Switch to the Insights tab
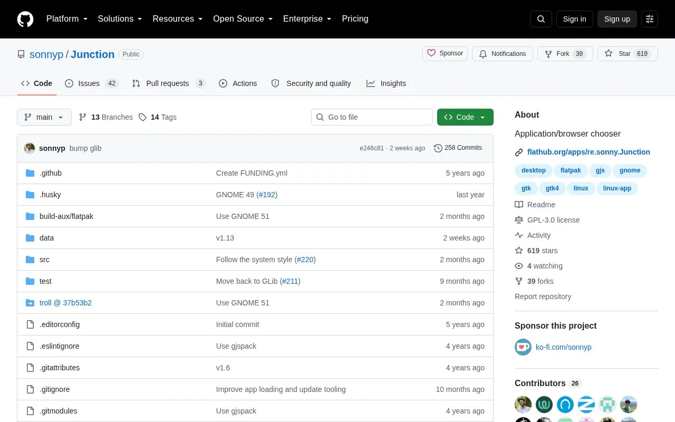 [387, 83]
